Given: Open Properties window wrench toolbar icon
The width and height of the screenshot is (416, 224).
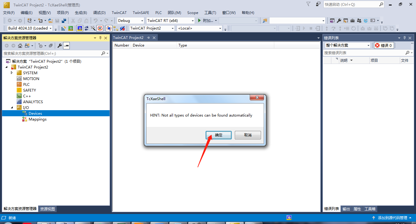Looking at the screenshot, I should (x=339, y=20).
